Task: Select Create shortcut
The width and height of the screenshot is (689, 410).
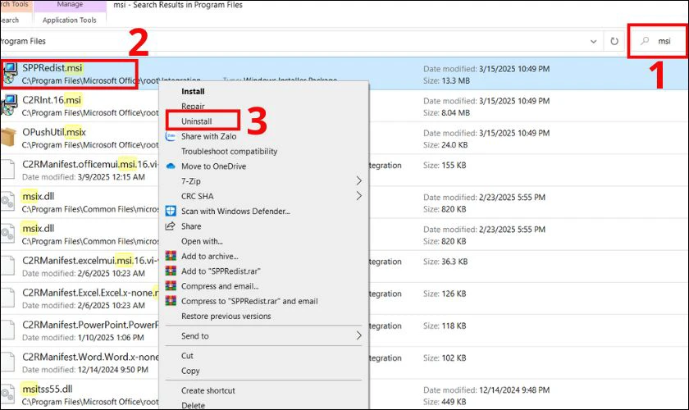Action: coord(208,390)
